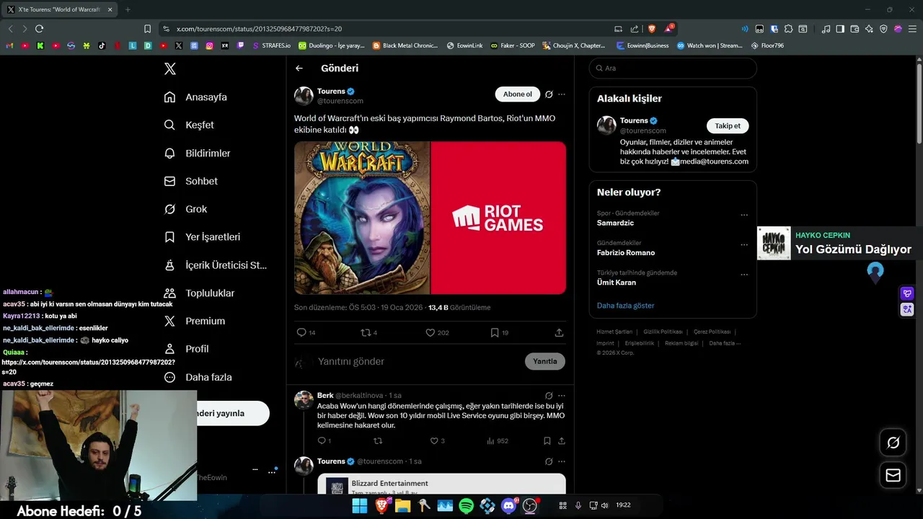Open the World of Warcraft image
This screenshot has width=923, height=519.
click(x=362, y=218)
